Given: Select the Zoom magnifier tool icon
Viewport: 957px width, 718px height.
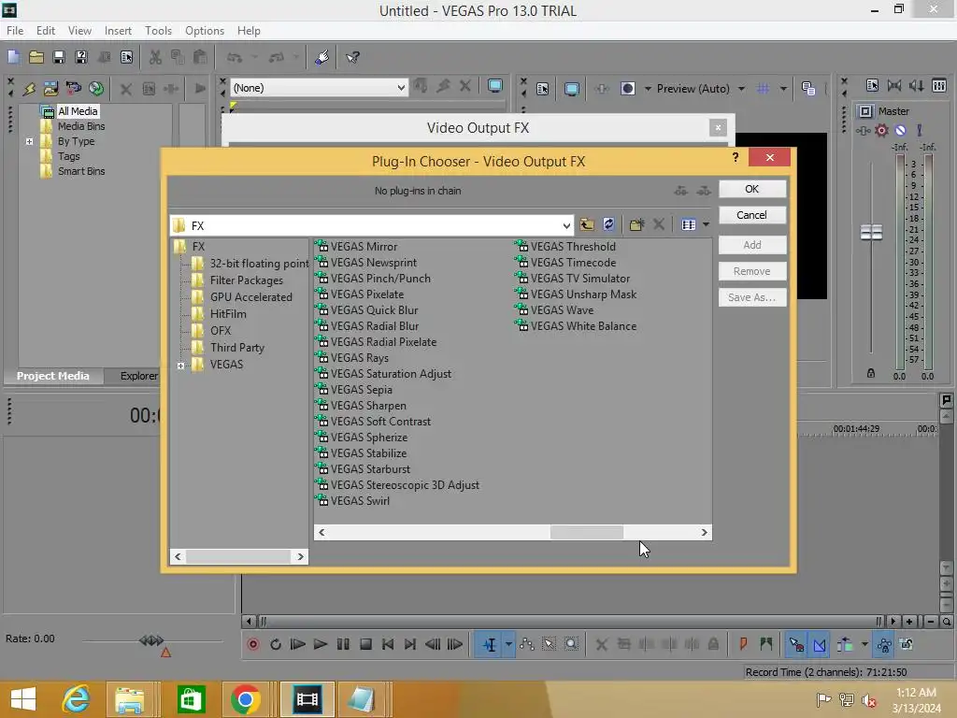Looking at the screenshot, I should (571, 644).
